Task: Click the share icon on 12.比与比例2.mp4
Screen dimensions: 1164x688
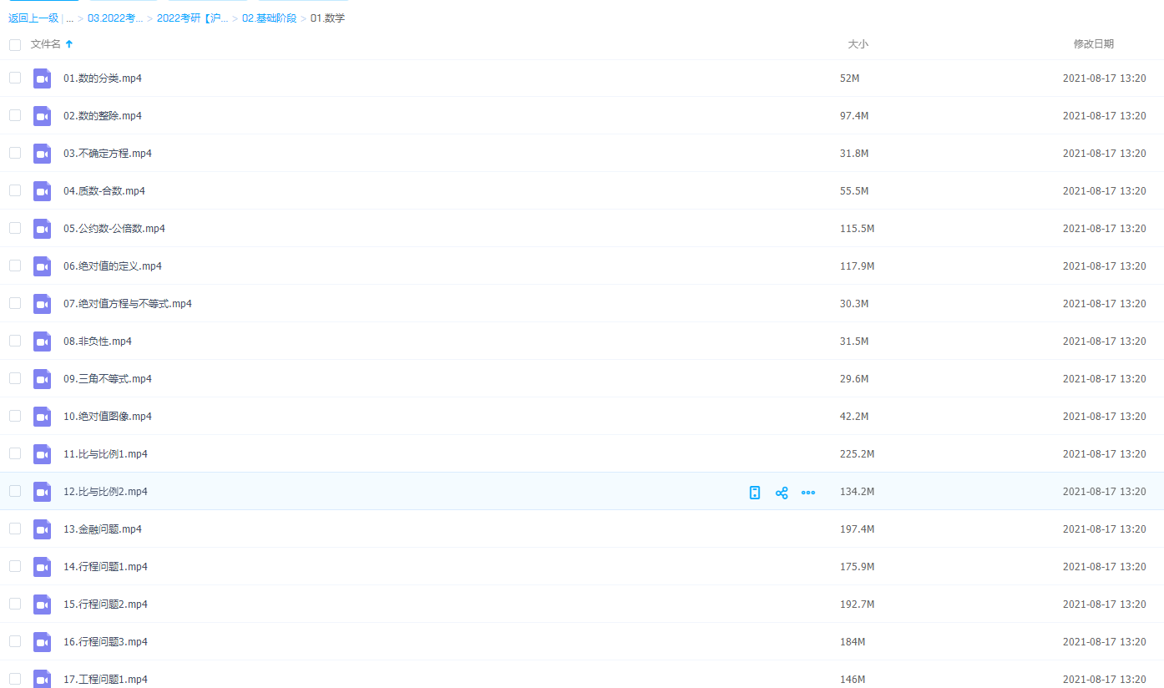Action: tap(782, 493)
